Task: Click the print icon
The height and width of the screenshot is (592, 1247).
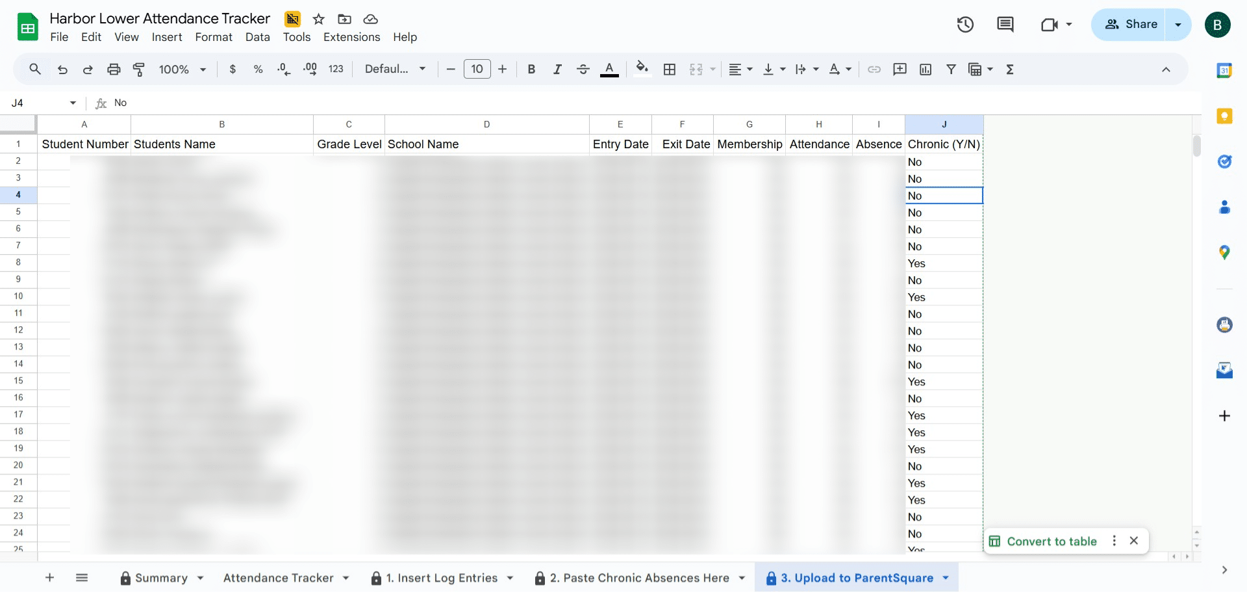Action: click(x=114, y=70)
